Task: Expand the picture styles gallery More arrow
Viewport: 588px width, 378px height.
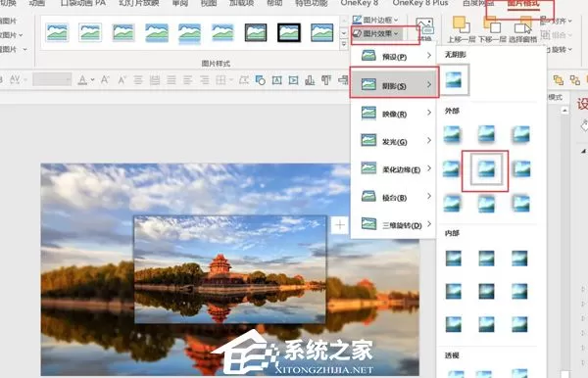Action: 344,45
